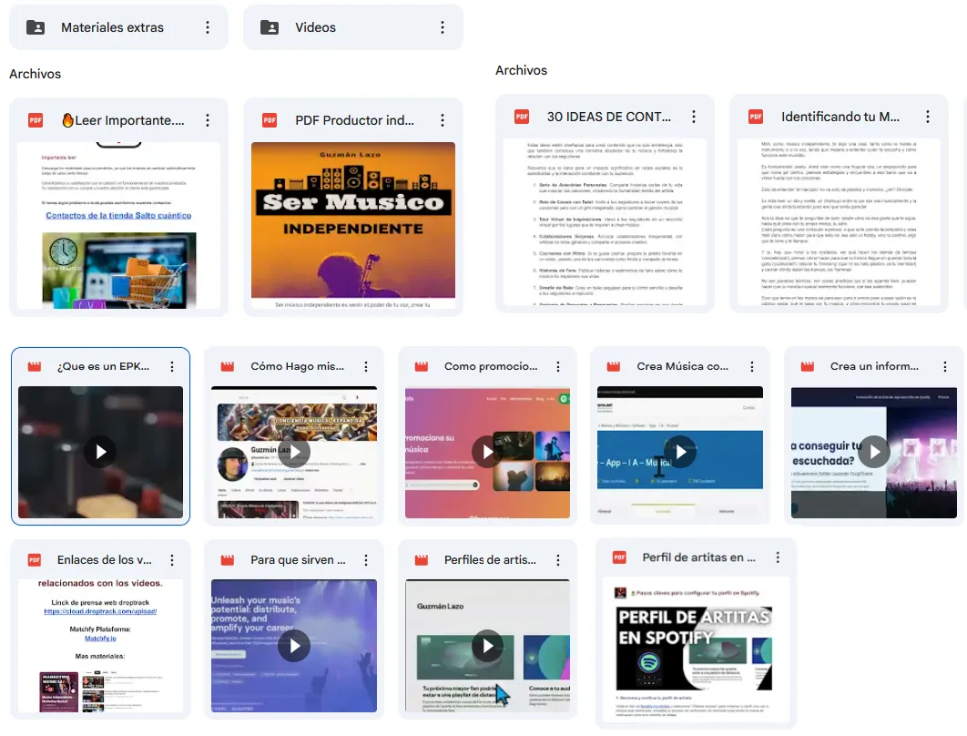967x736 pixels.
Task: Open the Videos folder
Action: coord(315,27)
